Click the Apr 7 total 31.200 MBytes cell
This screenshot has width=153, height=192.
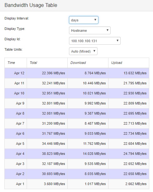click(47, 123)
